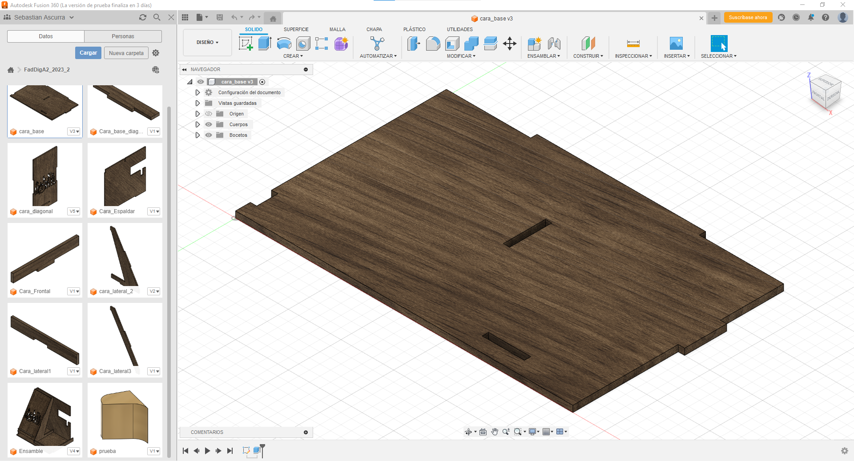Image resolution: width=854 pixels, height=461 pixels.
Task: Hide the Cuerpos folder with eye icon
Action: coord(209,124)
